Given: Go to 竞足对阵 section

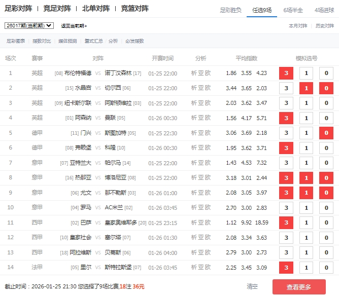Looking at the screenshot, I should 57,9.
